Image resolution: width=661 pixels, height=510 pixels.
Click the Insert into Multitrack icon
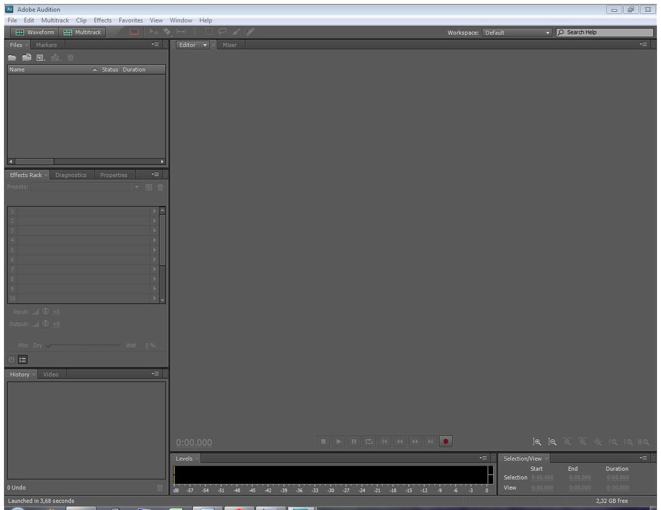point(56,58)
